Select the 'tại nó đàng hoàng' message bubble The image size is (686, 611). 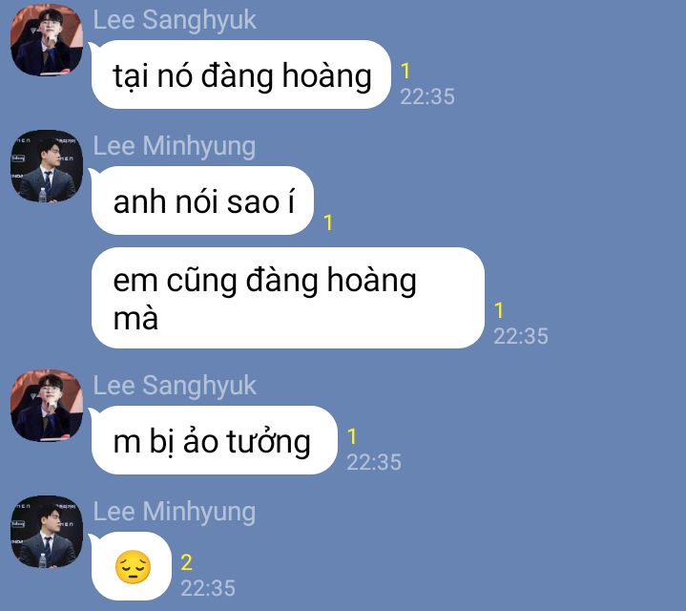point(241,74)
